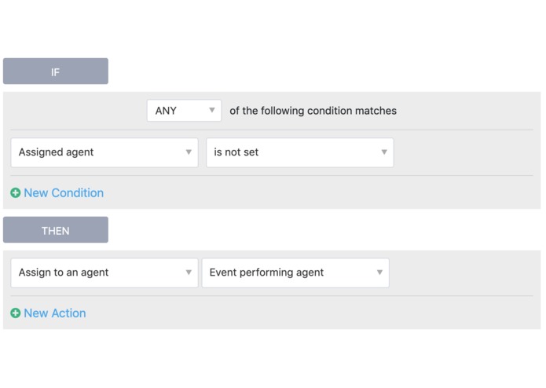The image size is (546, 388).
Task: Click 'of the following condition matches' text
Action: point(313,111)
